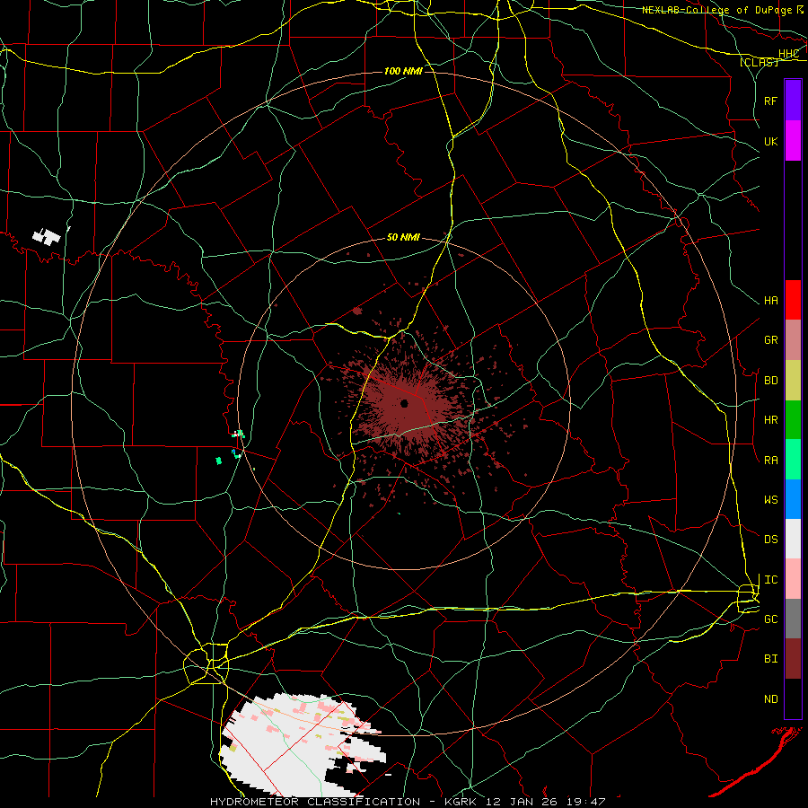Image resolution: width=808 pixels, height=808 pixels.
Task: Click the HA legend label
Action: click(771, 301)
